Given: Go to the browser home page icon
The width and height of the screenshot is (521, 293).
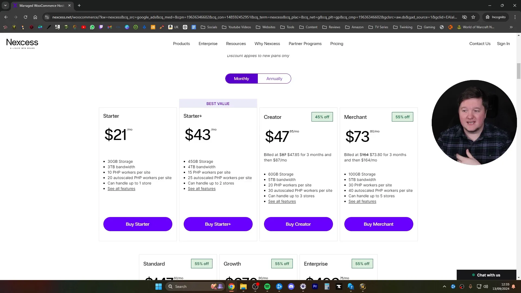Looking at the screenshot, I should coord(35,17).
